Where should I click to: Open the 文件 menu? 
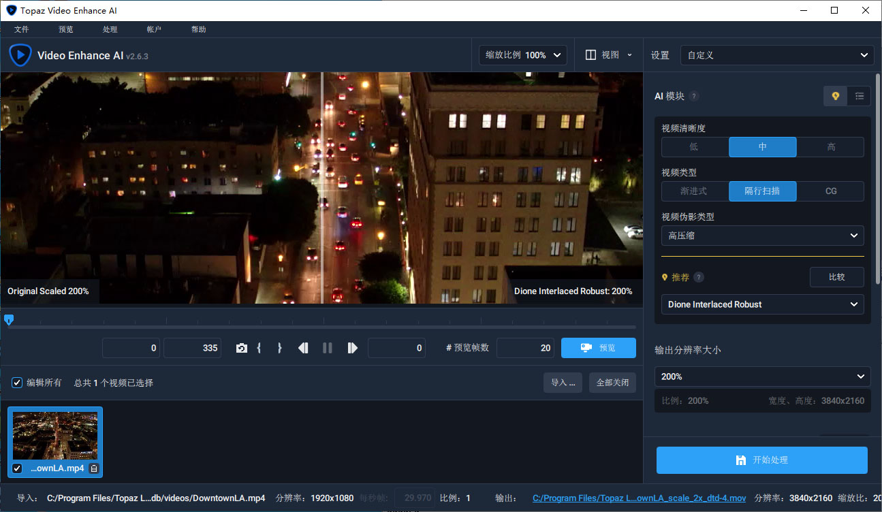tap(21, 29)
